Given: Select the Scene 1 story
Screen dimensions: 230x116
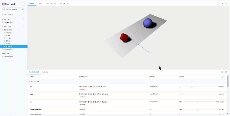Looking at the screenshot, I should 9,35.
